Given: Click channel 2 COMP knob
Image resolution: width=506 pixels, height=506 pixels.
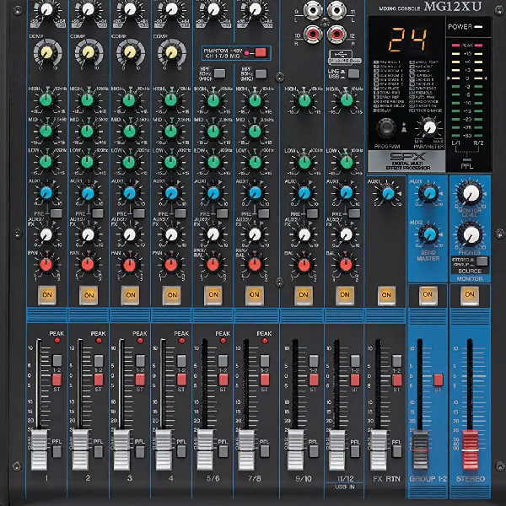Looking at the screenshot, I should click(x=89, y=52).
